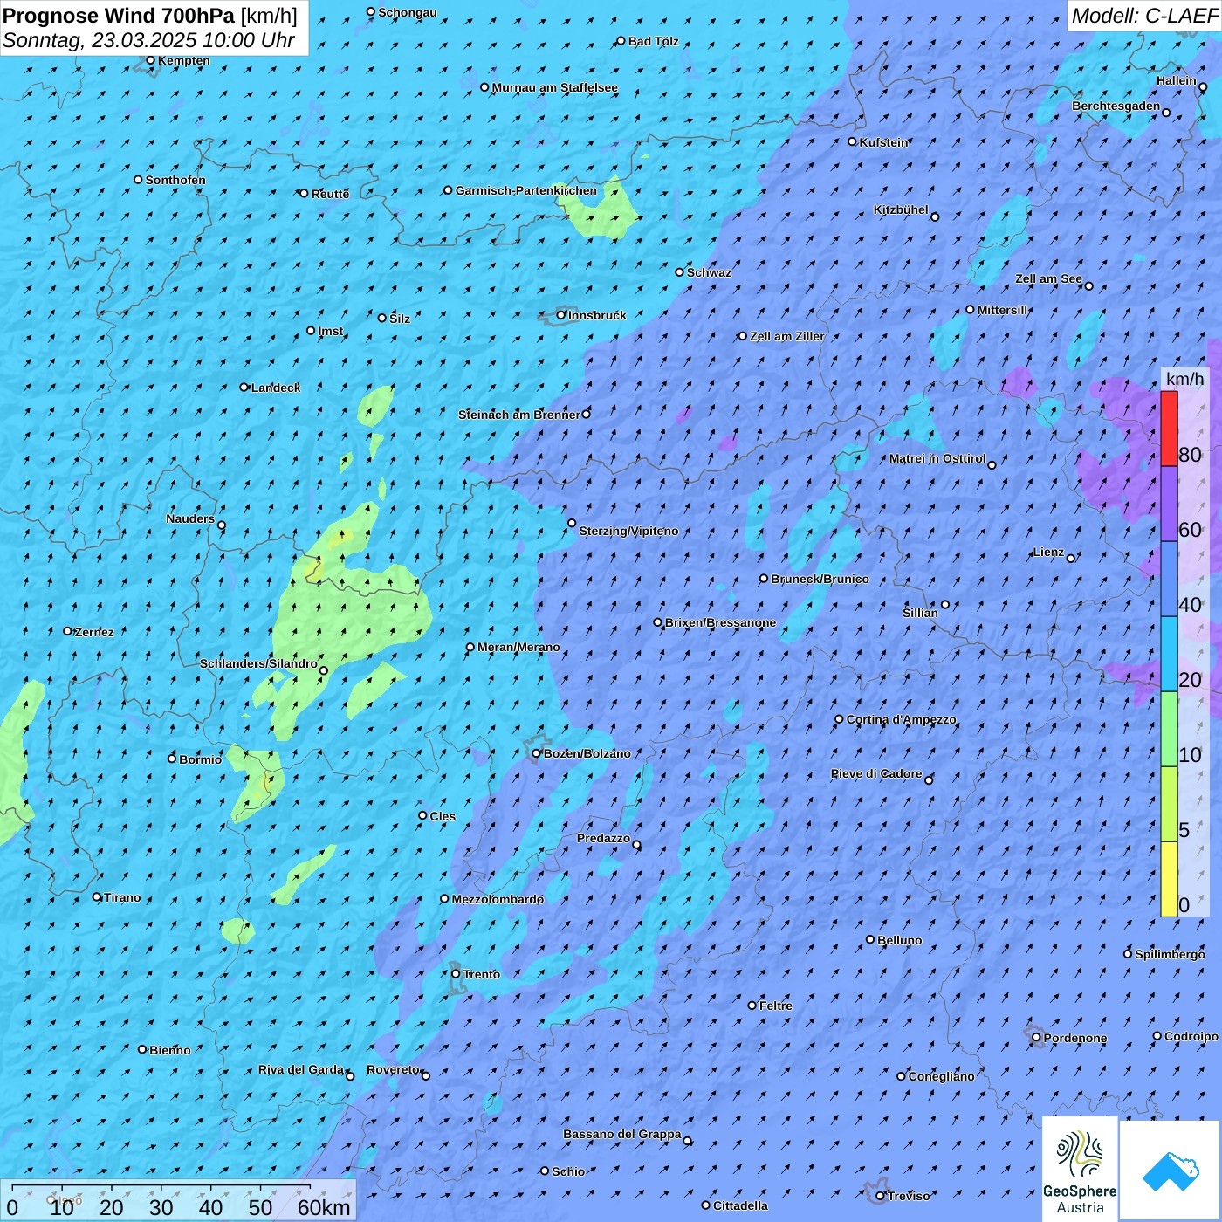Click the 'Mittersill' label
Screen dimensions: 1222x1222
click(x=1003, y=310)
